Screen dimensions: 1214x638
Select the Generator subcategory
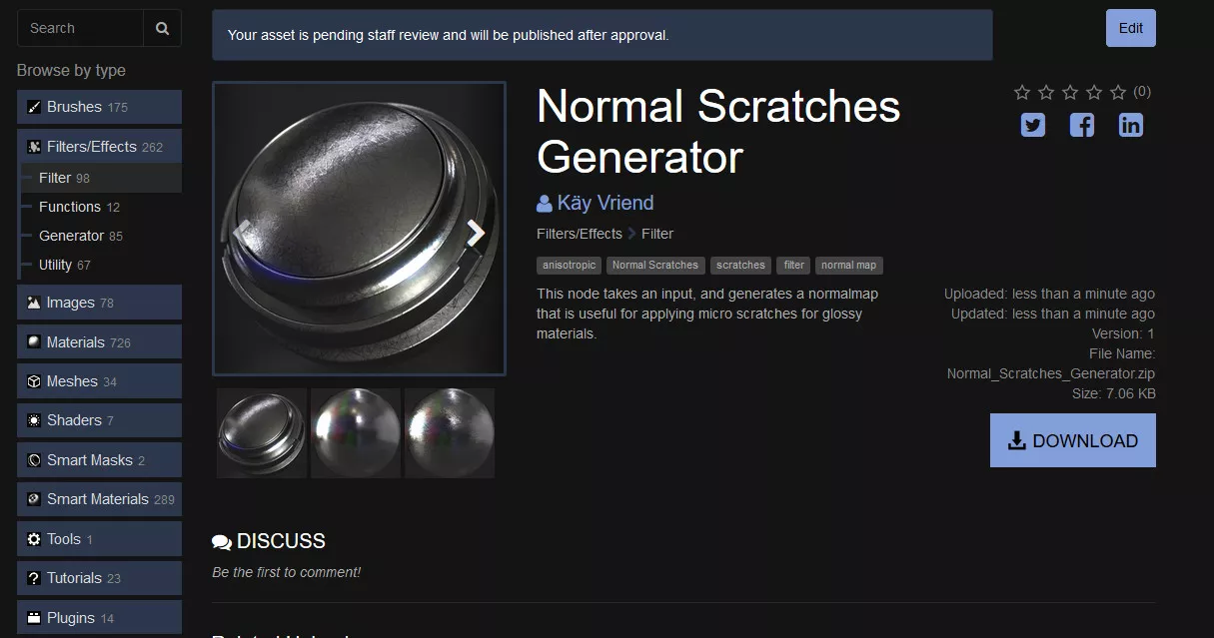pos(80,236)
